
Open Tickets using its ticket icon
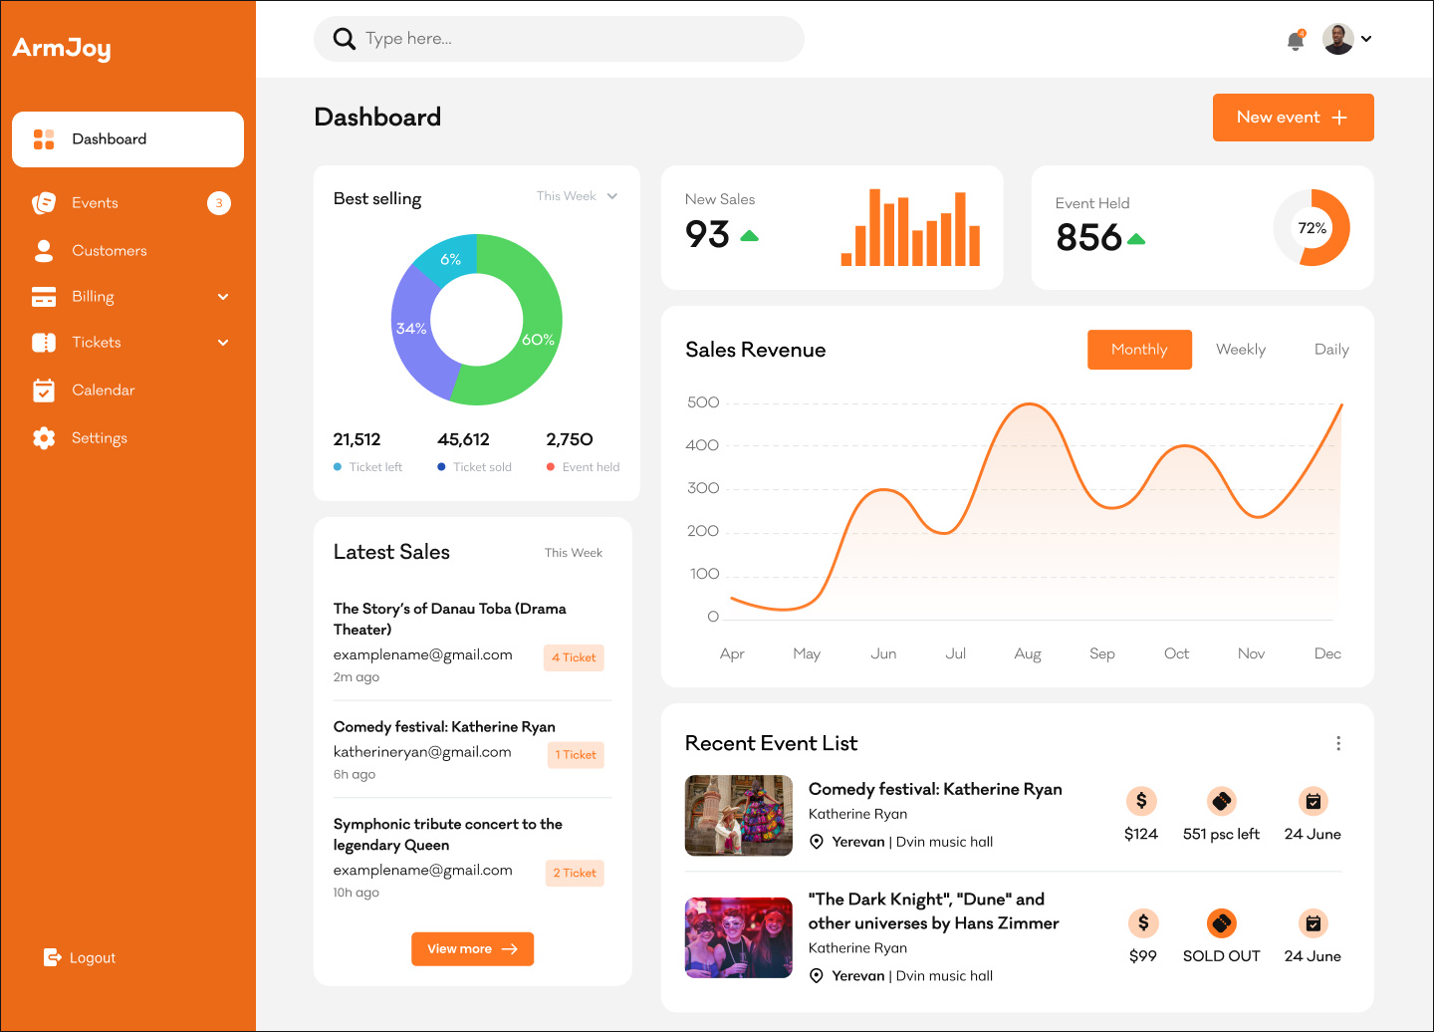(44, 342)
